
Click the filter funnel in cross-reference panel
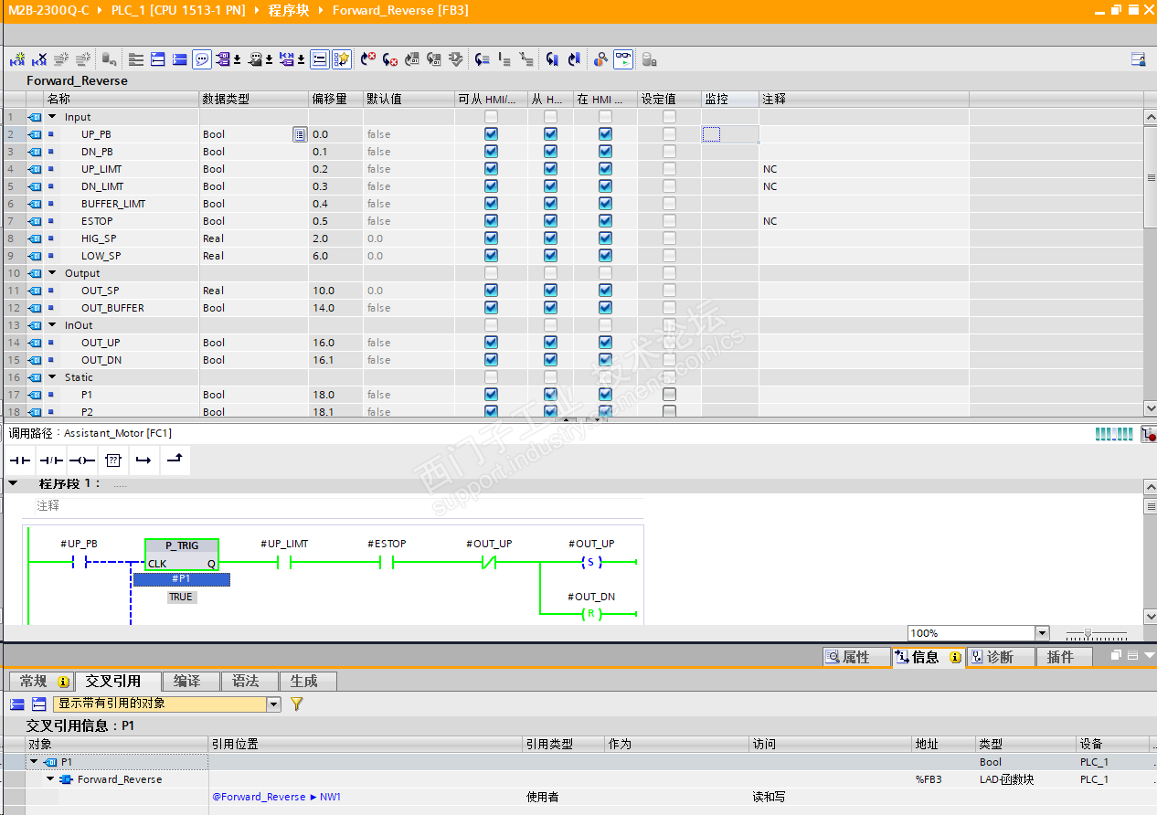coord(296,704)
